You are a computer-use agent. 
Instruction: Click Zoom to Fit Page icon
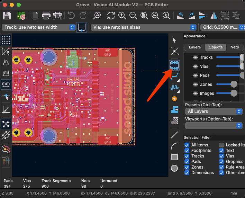[144, 16]
